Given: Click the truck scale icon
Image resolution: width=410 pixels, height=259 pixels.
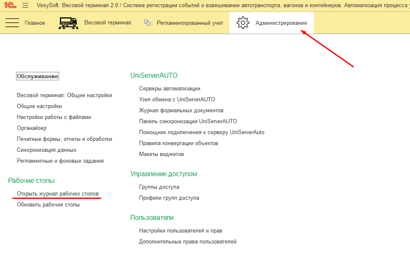Looking at the screenshot, I should (67, 23).
